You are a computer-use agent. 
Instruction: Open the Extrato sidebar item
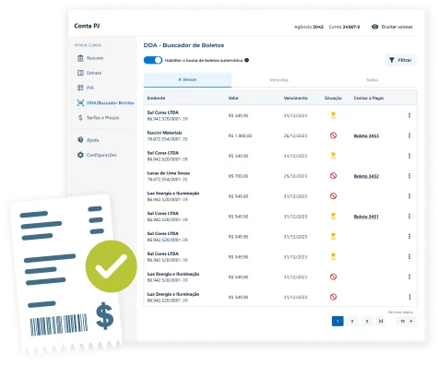coord(89,73)
